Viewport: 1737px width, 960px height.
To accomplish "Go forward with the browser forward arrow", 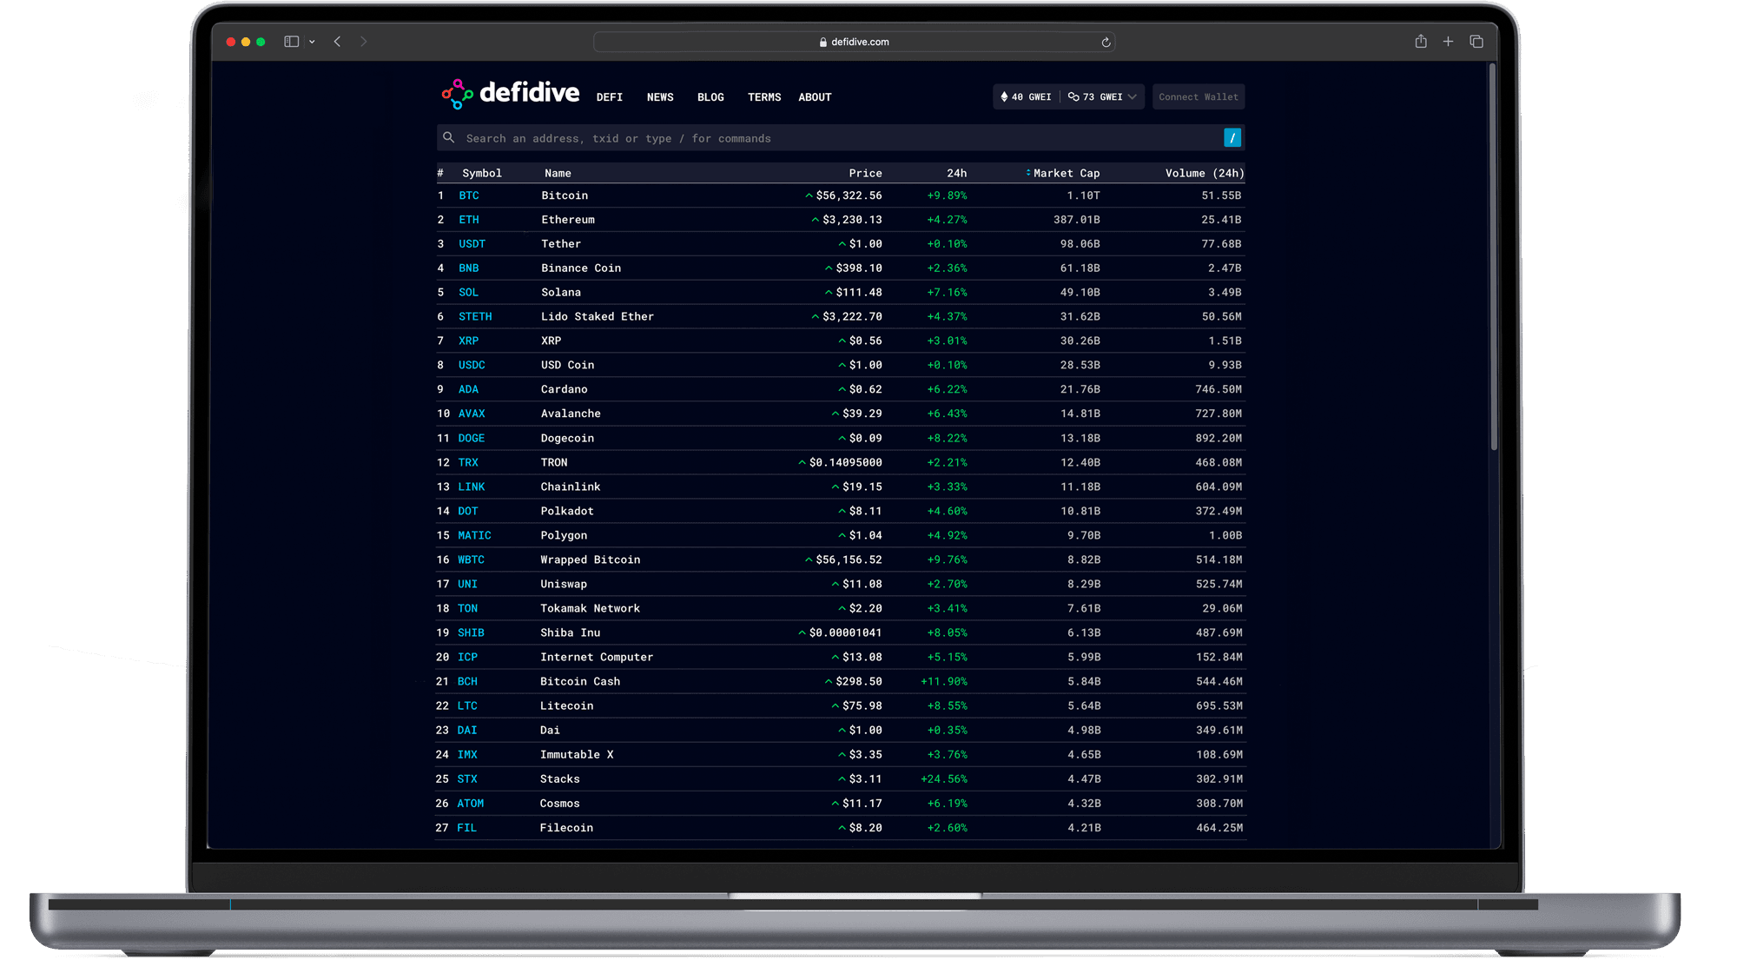I will click(x=363, y=41).
